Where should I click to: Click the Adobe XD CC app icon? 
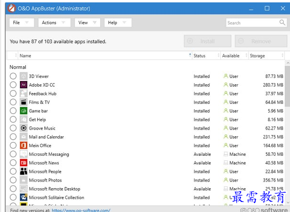pyautogui.click(x=23, y=85)
